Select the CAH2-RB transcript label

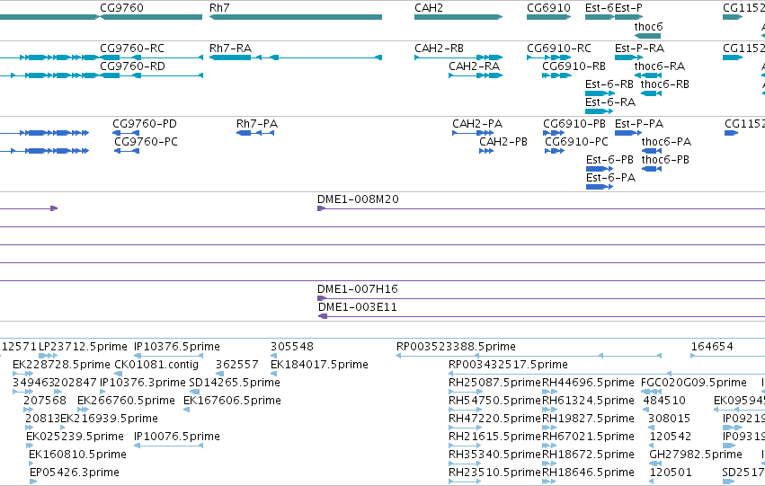(x=439, y=49)
